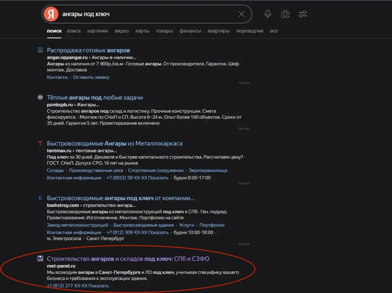Screen dimensions: 392x293
Task: Click the met-panel.ru blue favicon
Action: click(x=40, y=258)
